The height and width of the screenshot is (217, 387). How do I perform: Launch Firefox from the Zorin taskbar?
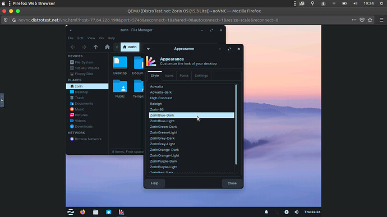pyautogui.click(x=82, y=212)
